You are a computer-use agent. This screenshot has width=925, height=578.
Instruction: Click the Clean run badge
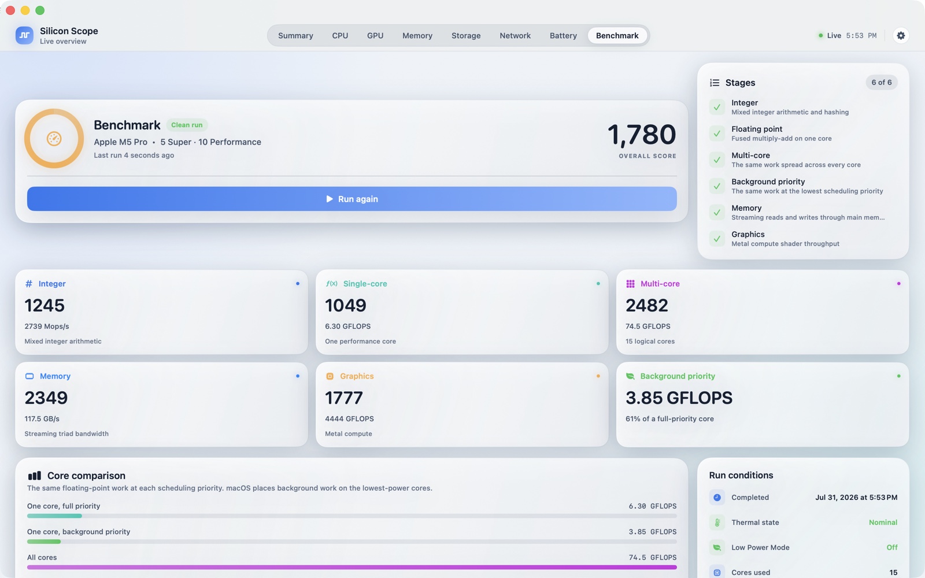coord(187,125)
